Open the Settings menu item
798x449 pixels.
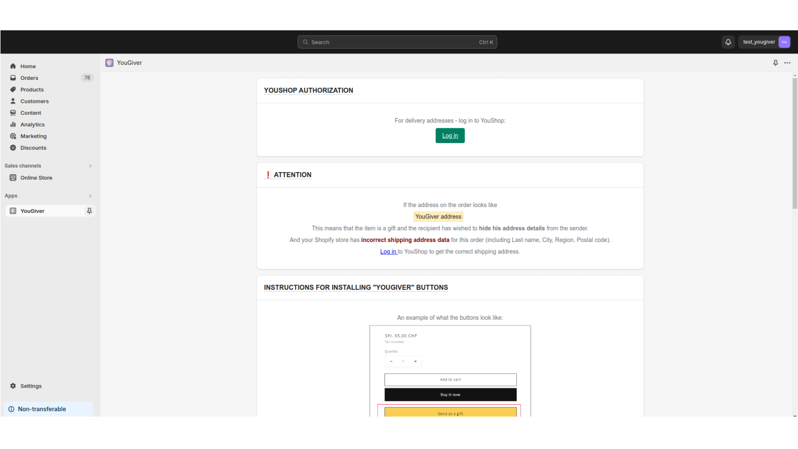click(x=31, y=386)
